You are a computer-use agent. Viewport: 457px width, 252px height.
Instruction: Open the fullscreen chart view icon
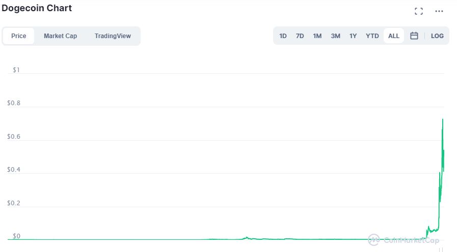click(418, 11)
